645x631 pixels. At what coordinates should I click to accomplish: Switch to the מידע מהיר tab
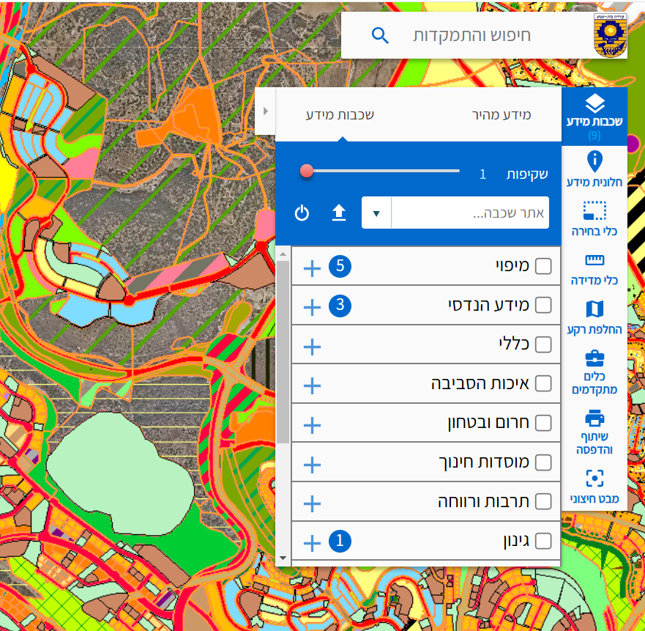pos(501,114)
